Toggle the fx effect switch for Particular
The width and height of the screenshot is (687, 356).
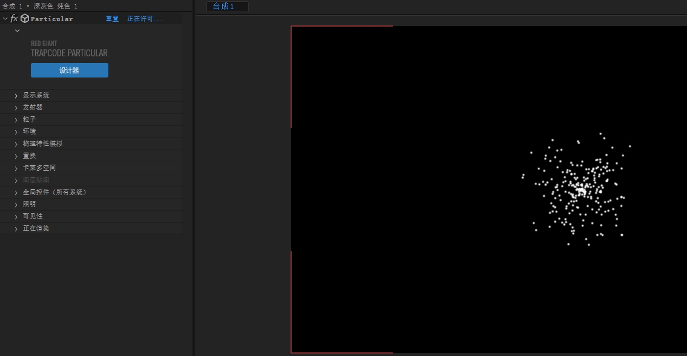click(x=14, y=19)
